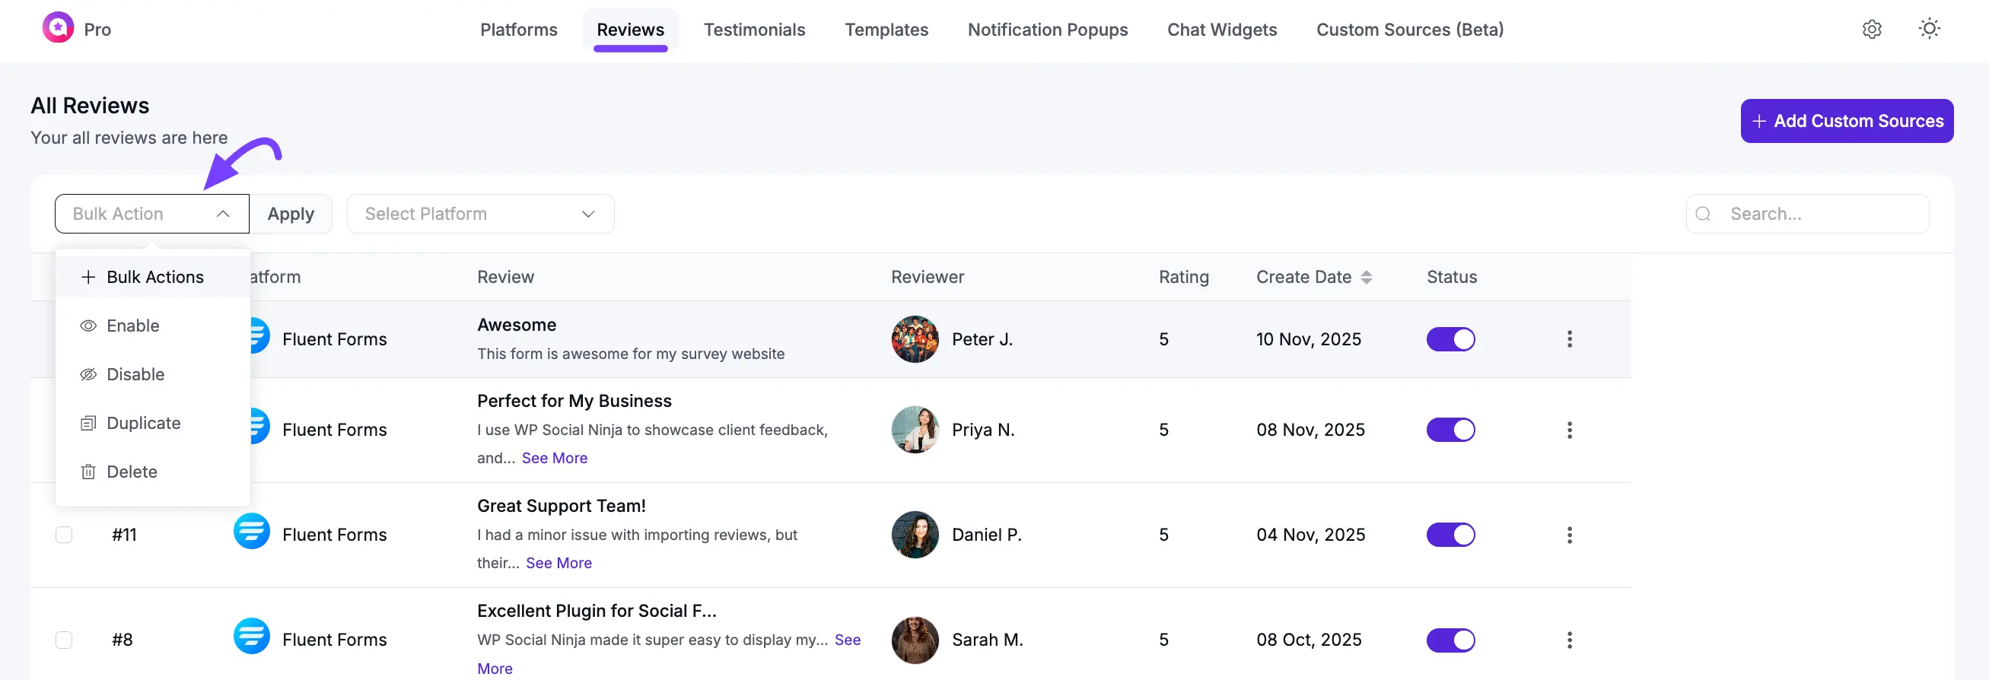The width and height of the screenshot is (1989, 680).
Task: Click the date 10 Nov, 2025
Action: coord(1308,338)
